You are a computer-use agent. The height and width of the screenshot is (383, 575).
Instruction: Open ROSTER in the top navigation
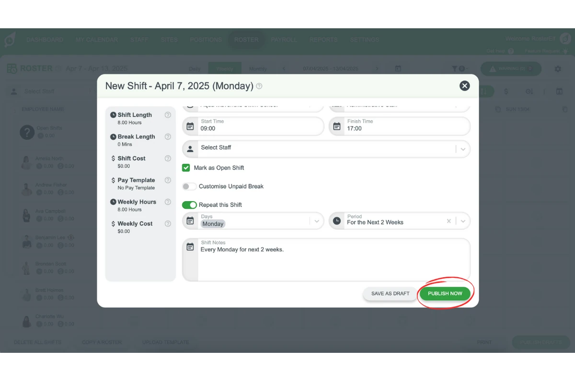point(246,40)
